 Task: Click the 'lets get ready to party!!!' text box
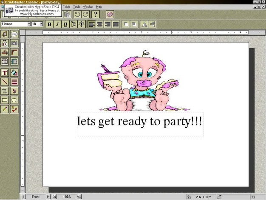140,124
